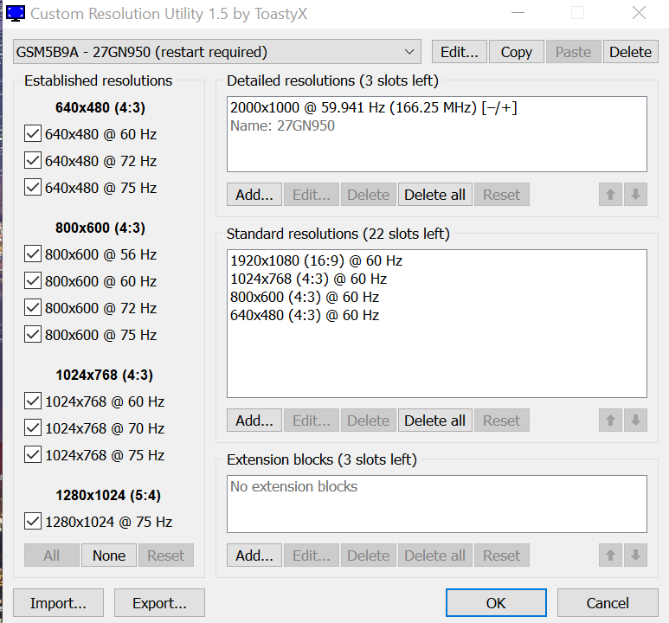Disable 800x600 @ 56 Hz resolution
This screenshot has height=623, width=669.
point(33,254)
